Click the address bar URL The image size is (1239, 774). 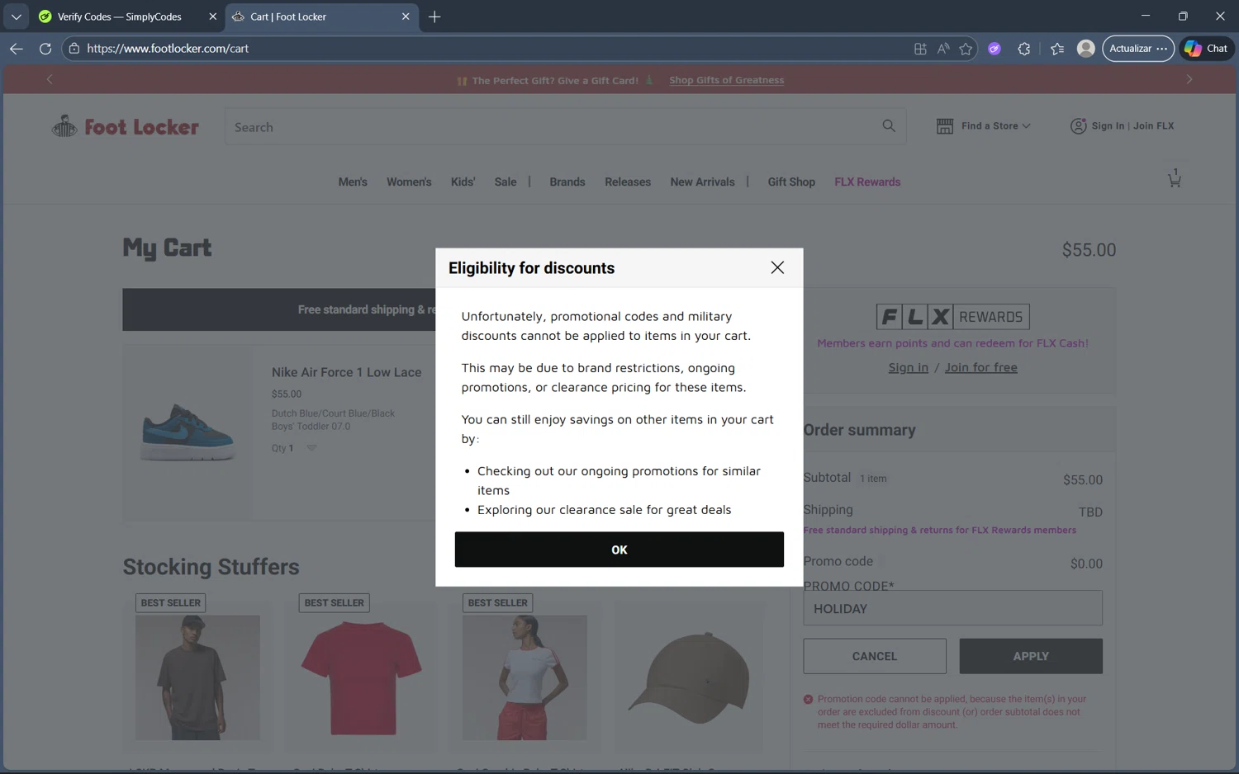168,49
